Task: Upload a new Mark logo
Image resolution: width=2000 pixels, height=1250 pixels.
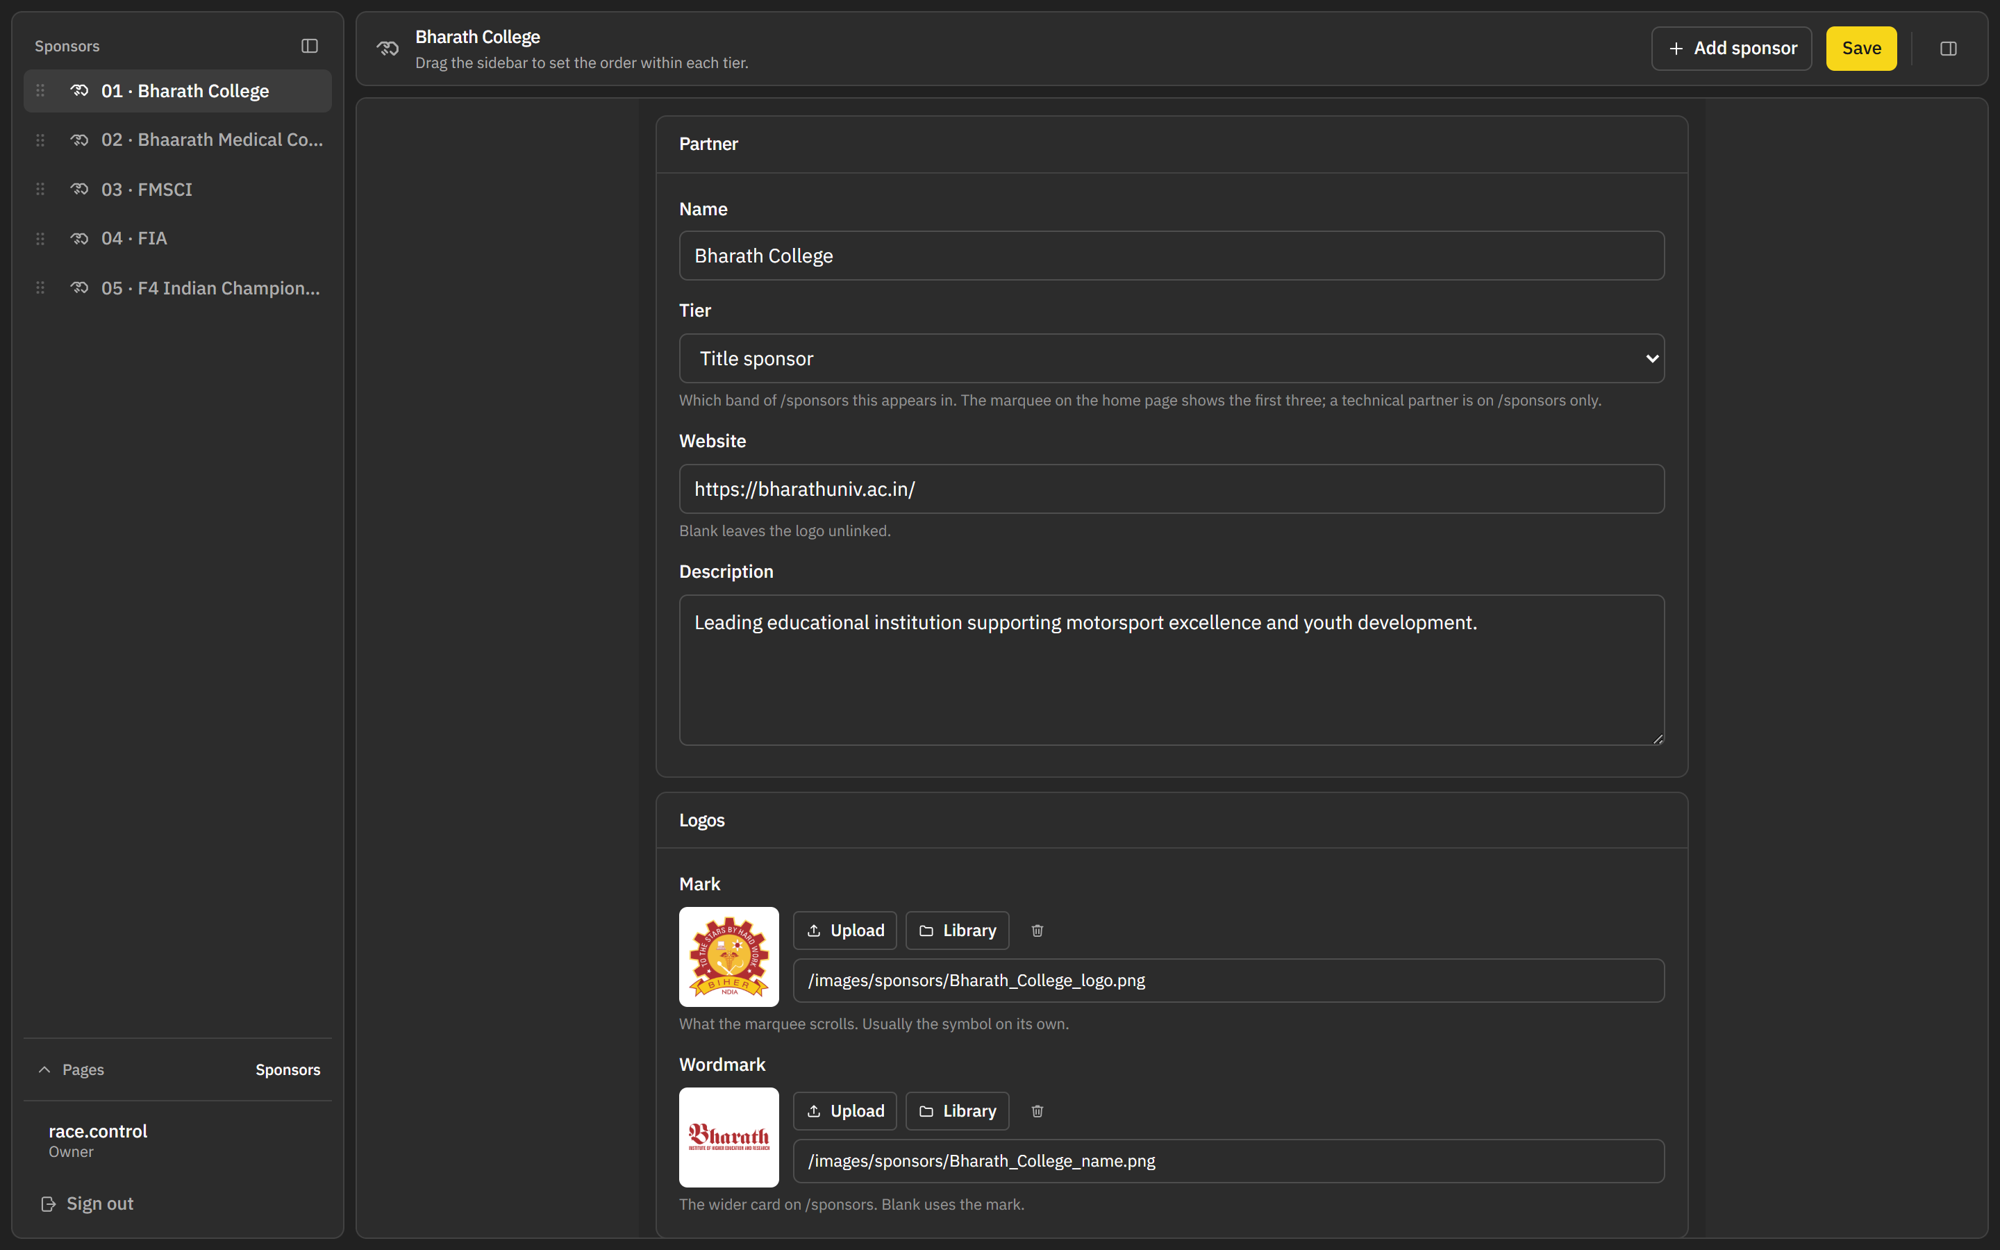Action: click(x=844, y=931)
